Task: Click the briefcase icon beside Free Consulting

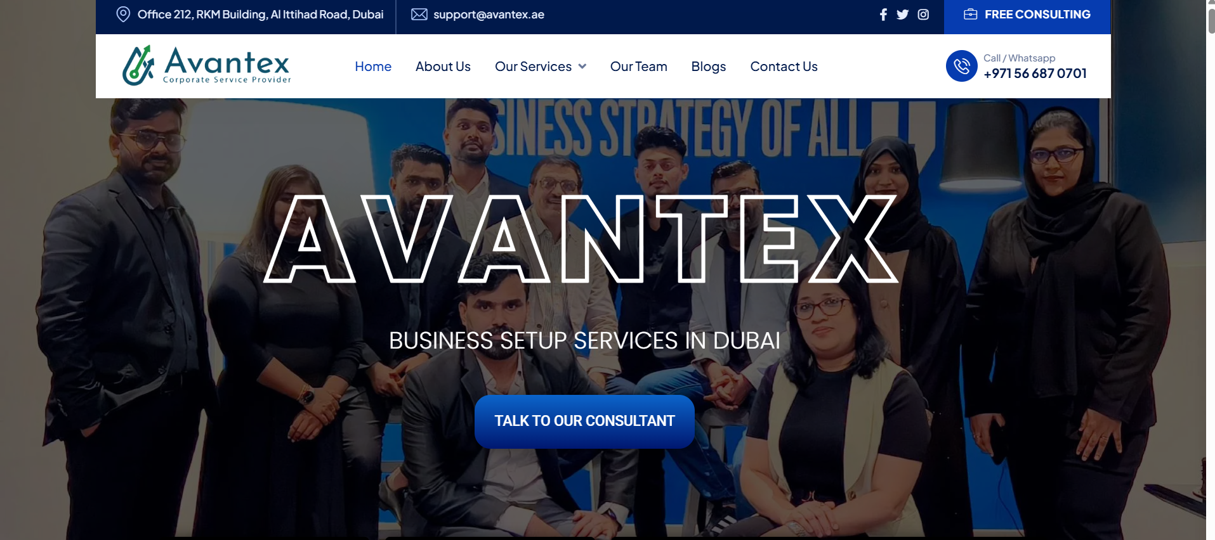Action: pyautogui.click(x=970, y=15)
